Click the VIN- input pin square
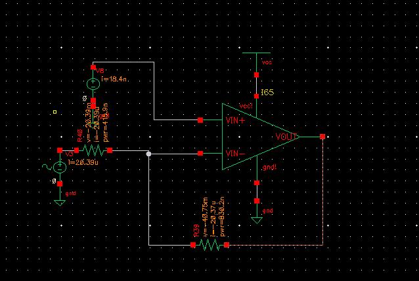This screenshot has height=281, width=419. tap(200, 153)
